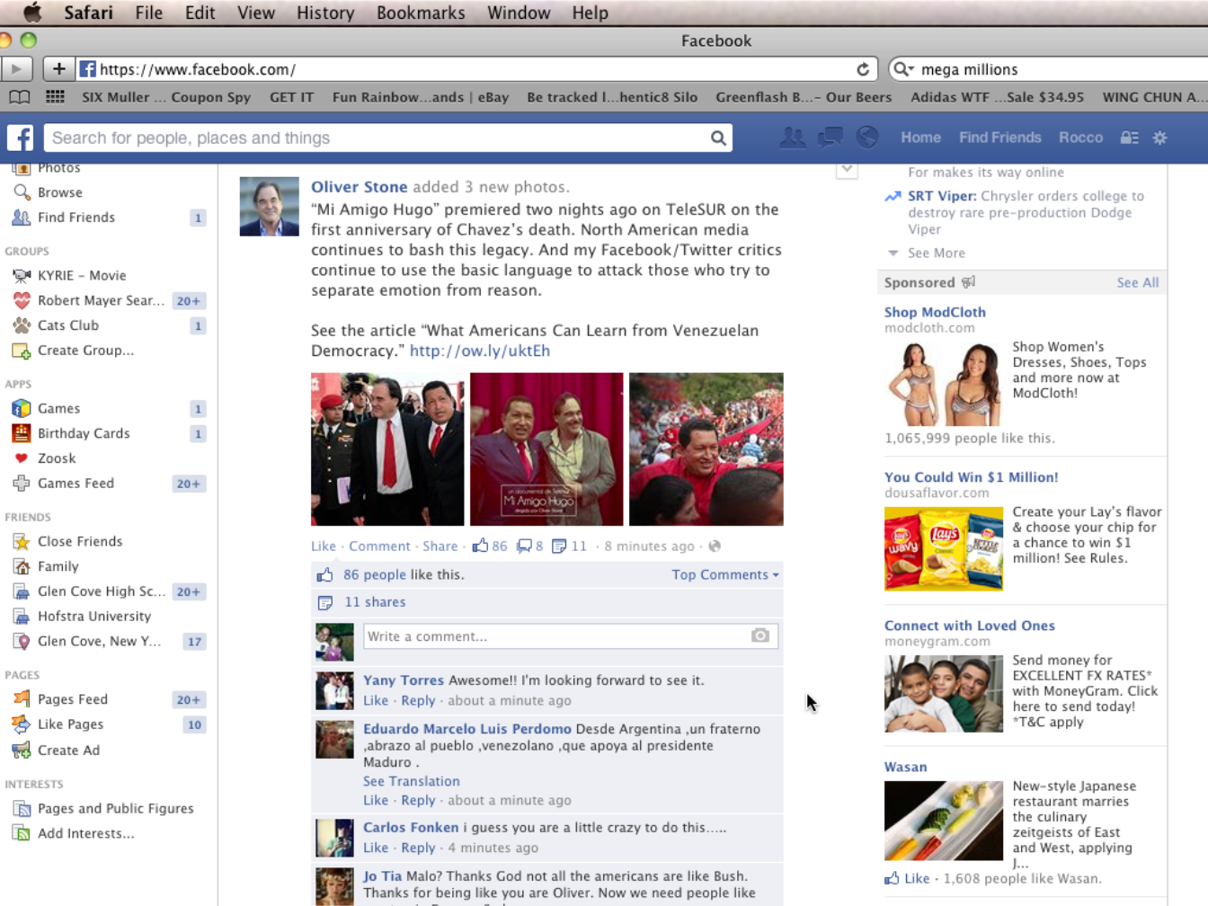
Task: Open Safari's Top Sites grid icon
Action: point(55,97)
